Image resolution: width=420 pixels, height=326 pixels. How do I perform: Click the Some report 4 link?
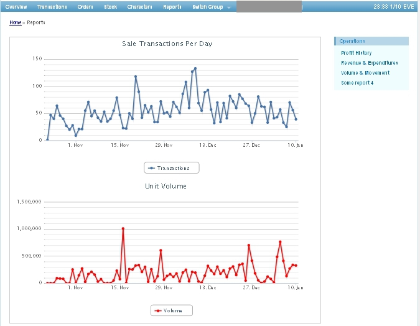[357, 83]
